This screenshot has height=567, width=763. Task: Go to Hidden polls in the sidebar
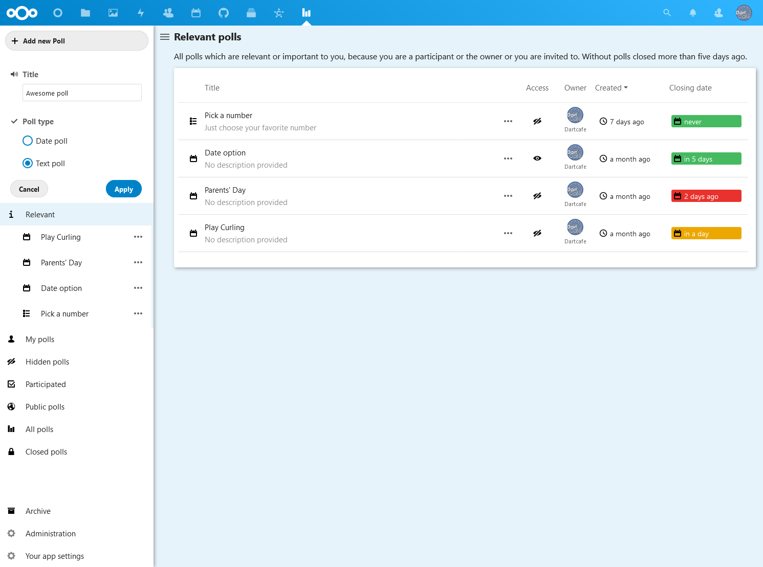tap(47, 361)
